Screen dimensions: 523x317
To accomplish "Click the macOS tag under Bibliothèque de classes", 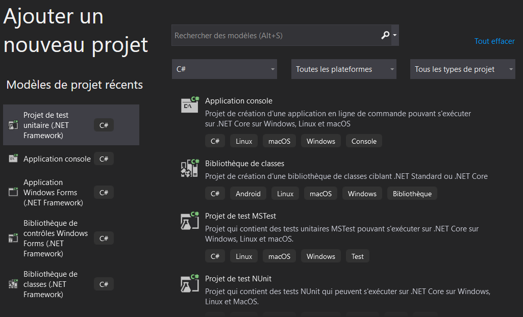I will [x=320, y=194].
